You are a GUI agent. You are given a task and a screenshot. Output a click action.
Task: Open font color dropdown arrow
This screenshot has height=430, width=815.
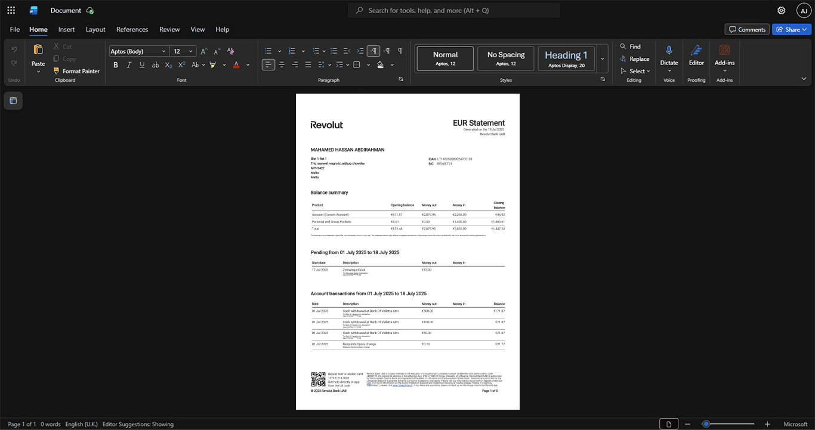point(248,64)
